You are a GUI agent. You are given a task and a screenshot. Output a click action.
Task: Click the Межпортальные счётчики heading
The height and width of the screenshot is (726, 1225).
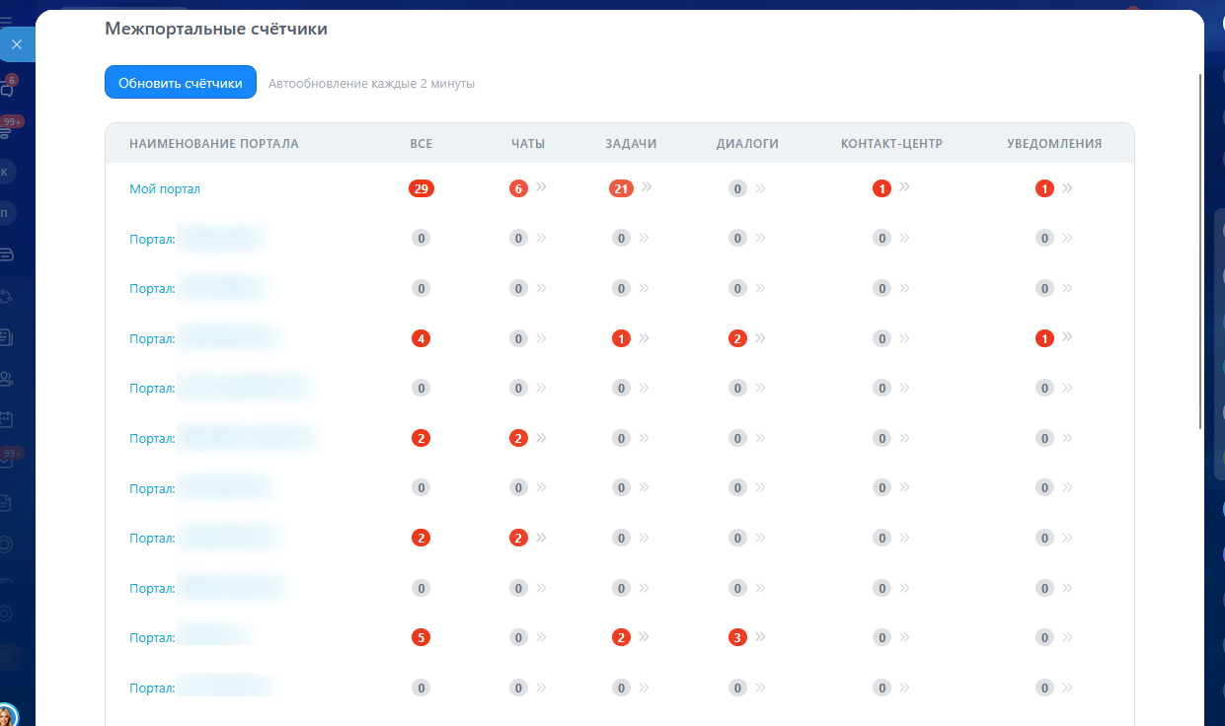216,29
